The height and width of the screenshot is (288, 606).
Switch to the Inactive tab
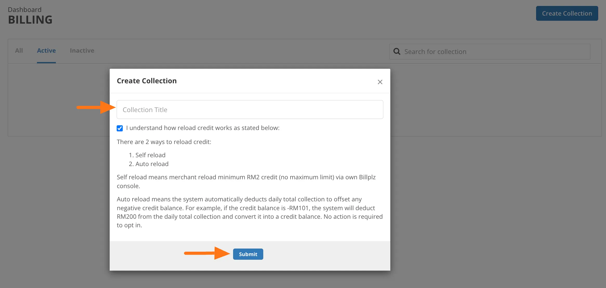[x=82, y=51]
